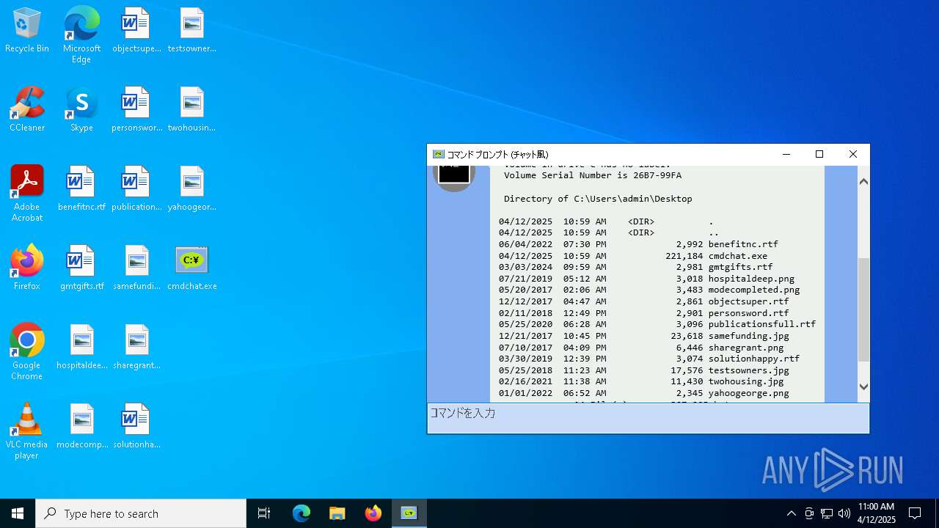Select the hospitaldeep image file icon
The height and width of the screenshot is (528, 939).
point(81,348)
